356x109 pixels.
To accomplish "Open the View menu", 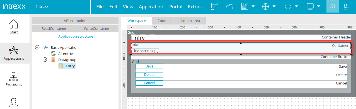I will click(128, 7).
